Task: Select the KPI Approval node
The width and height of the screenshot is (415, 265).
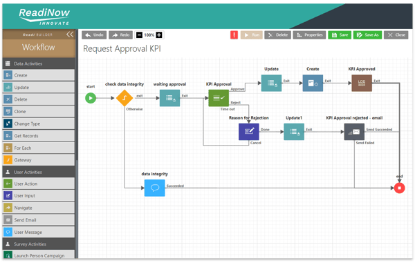Action: 219,98
